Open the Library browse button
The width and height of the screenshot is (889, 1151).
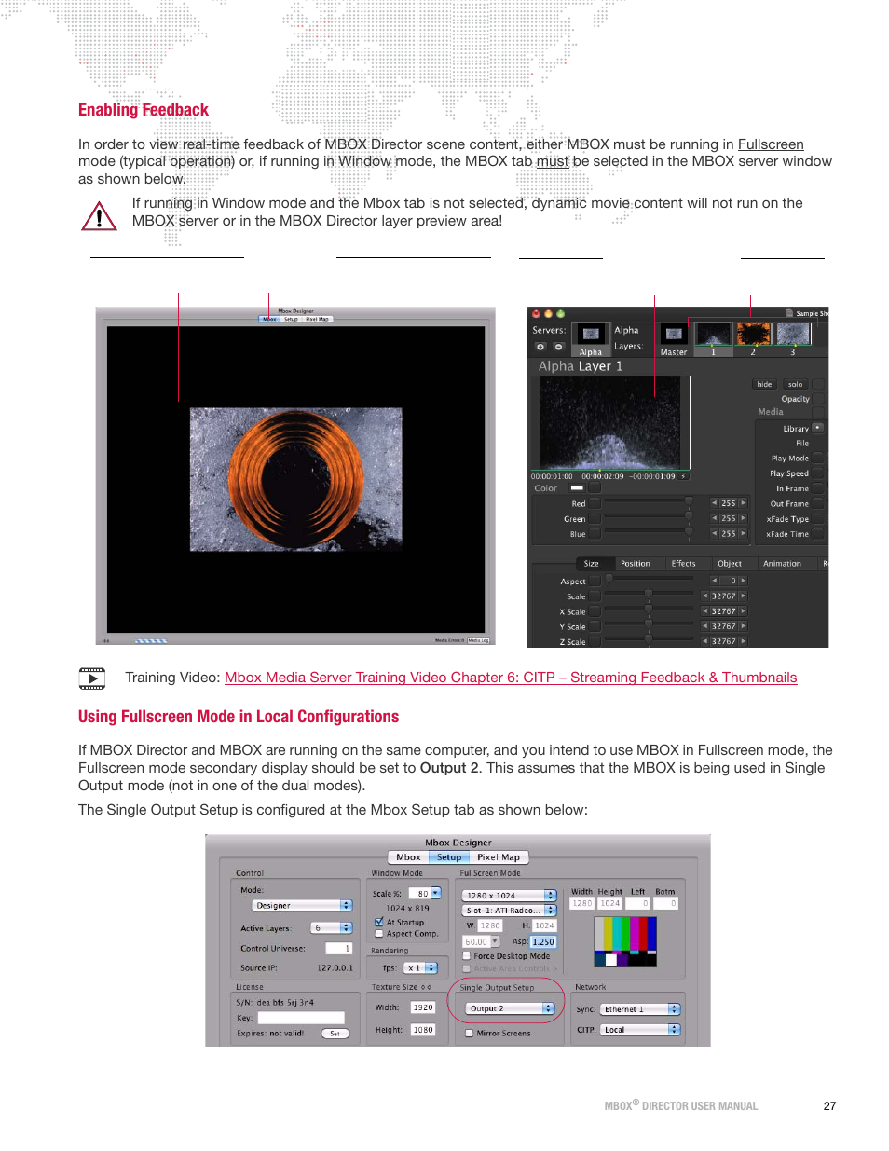pyautogui.click(x=818, y=428)
